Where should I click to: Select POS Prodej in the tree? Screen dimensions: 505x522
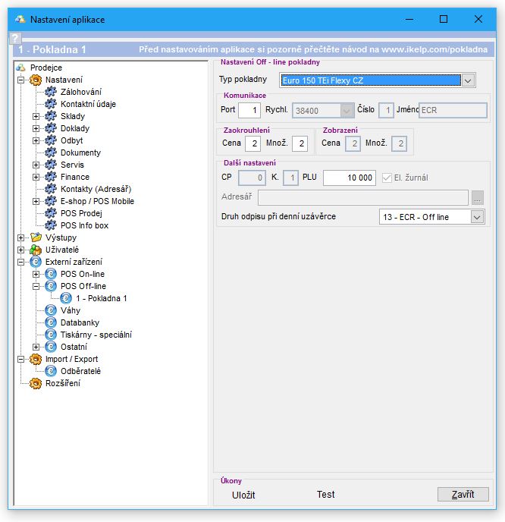[x=81, y=213]
